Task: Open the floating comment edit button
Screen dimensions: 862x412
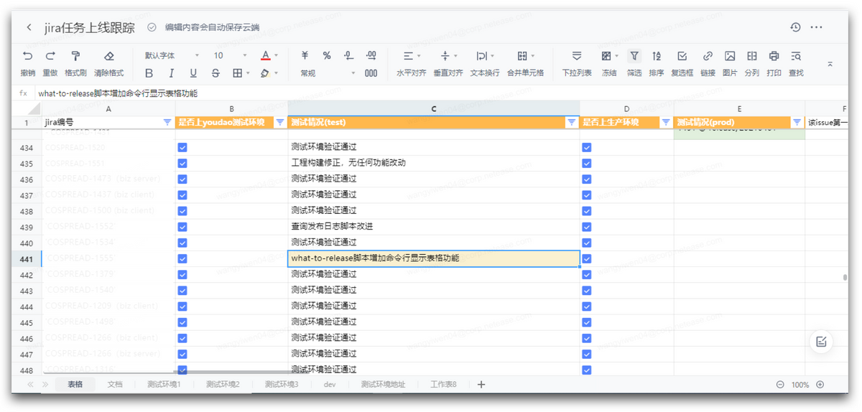Action: 821,342
